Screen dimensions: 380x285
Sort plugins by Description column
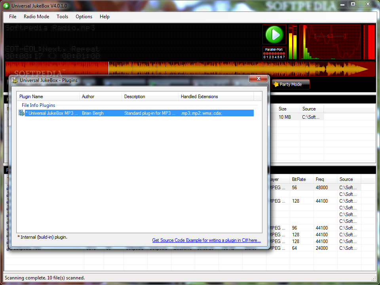pyautogui.click(x=150, y=97)
